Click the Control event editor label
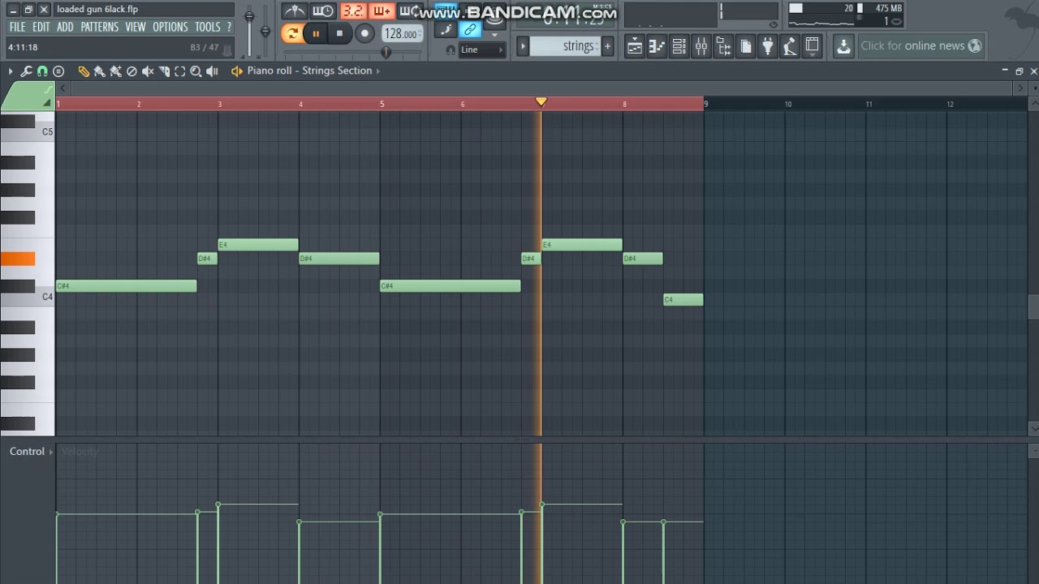1039x584 pixels. pos(27,452)
